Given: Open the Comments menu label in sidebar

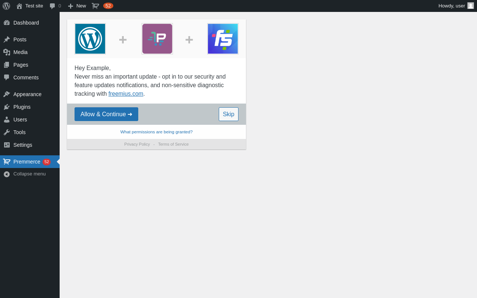Looking at the screenshot, I should (26, 77).
